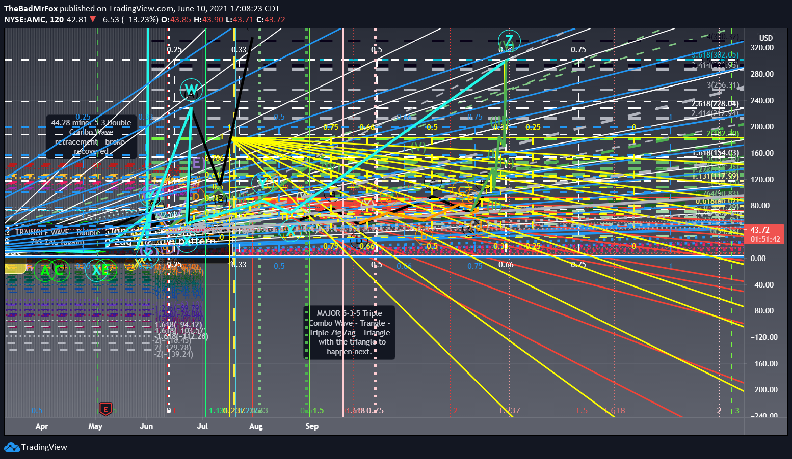
Task: Click the Aug label on time axis
Action: pyautogui.click(x=256, y=426)
